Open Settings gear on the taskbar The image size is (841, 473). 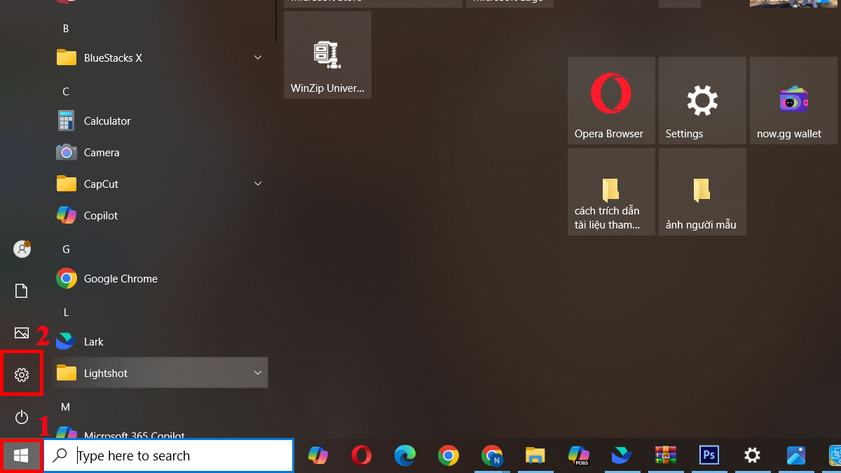753,456
